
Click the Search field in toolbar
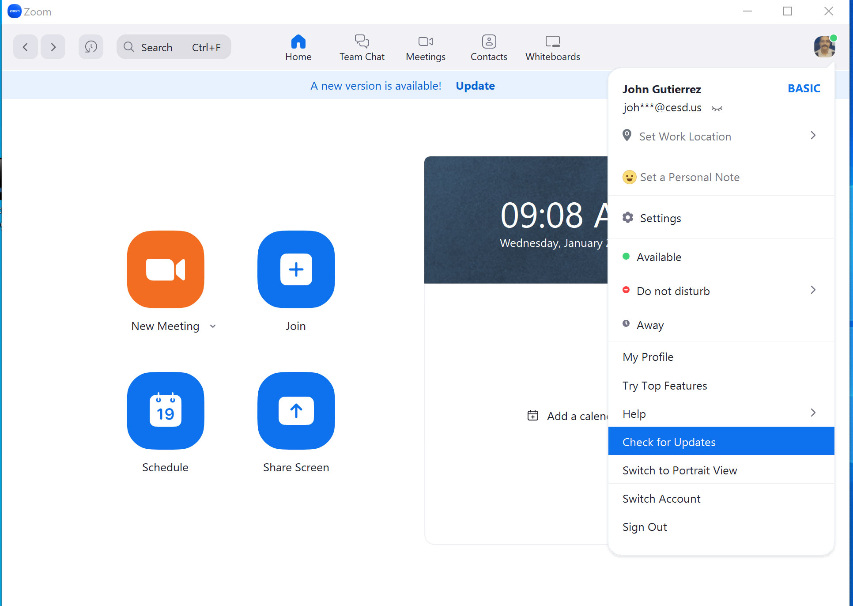click(x=174, y=47)
